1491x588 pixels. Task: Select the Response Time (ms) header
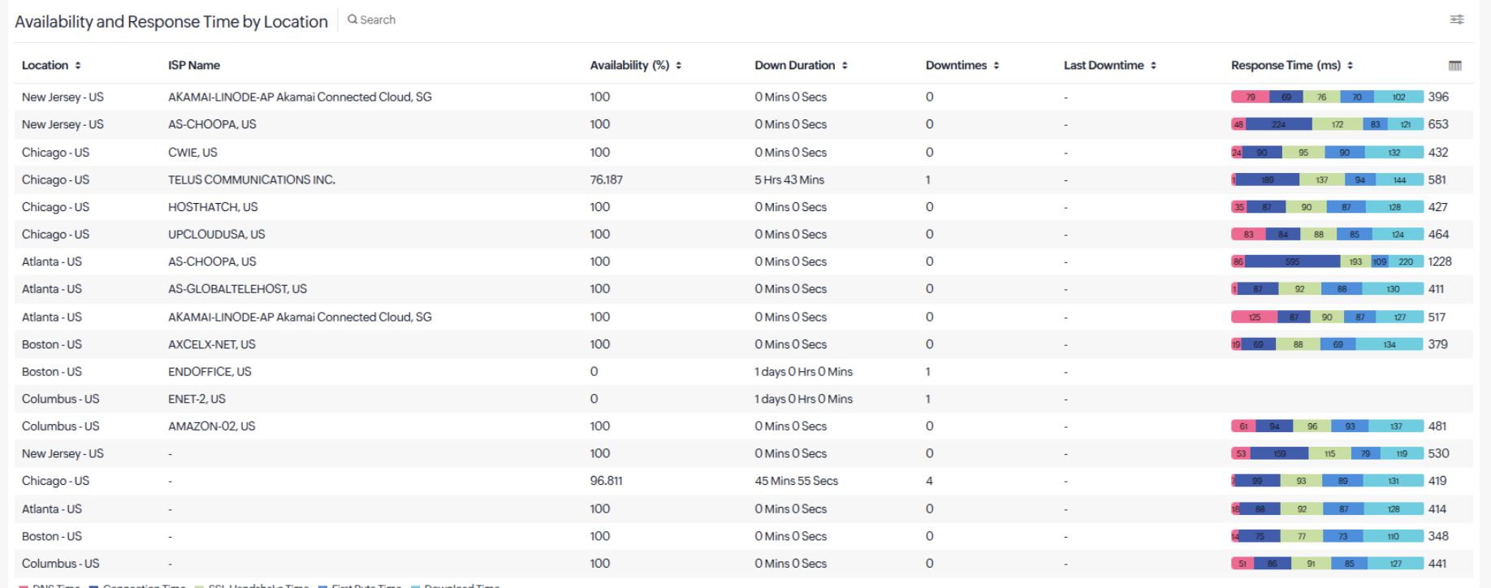coord(1286,66)
